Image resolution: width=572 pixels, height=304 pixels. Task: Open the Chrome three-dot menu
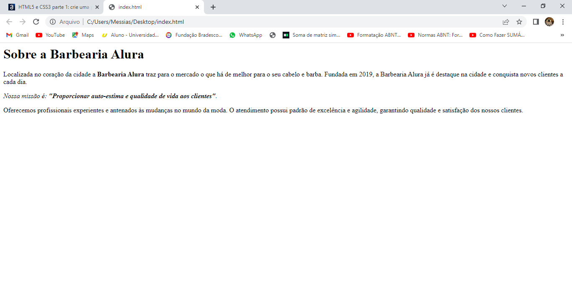click(563, 22)
